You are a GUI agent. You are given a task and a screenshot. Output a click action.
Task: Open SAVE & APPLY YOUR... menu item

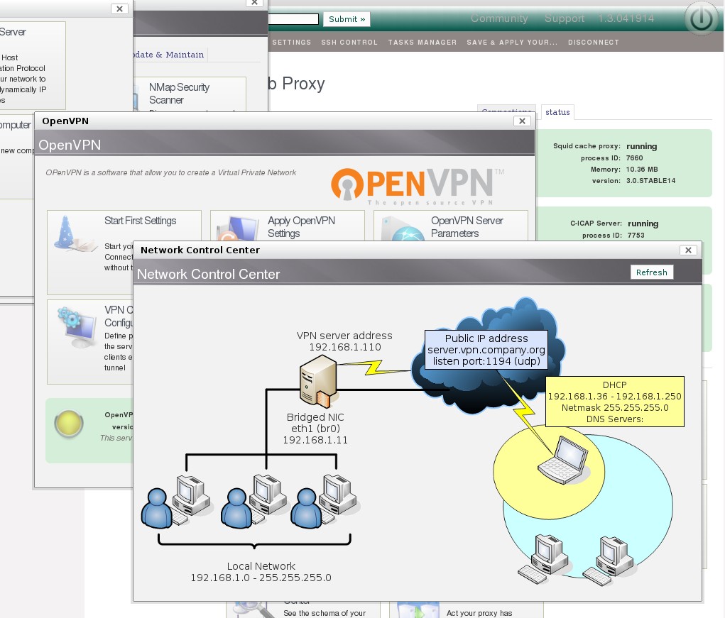click(512, 42)
